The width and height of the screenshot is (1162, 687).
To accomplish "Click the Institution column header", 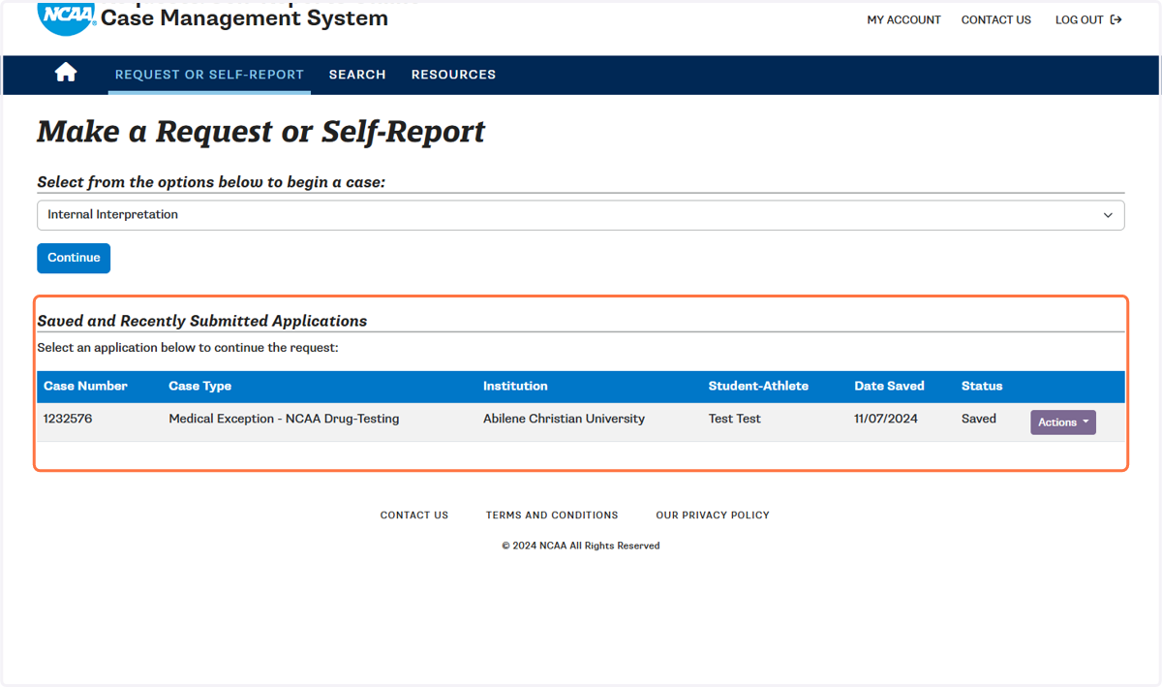I will [x=515, y=386].
